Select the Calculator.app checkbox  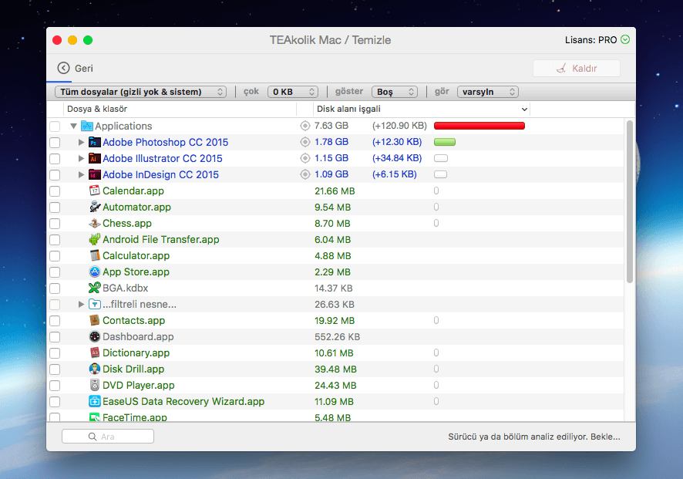click(x=55, y=256)
